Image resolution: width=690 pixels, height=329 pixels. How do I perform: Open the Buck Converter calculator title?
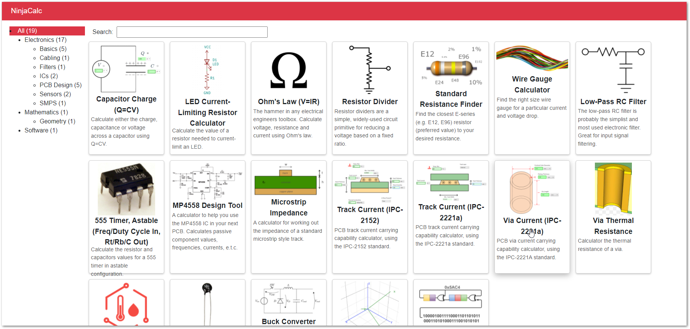289,321
